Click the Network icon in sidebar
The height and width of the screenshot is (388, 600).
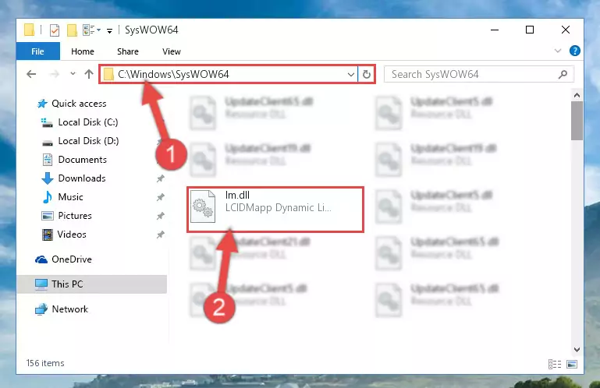point(41,309)
